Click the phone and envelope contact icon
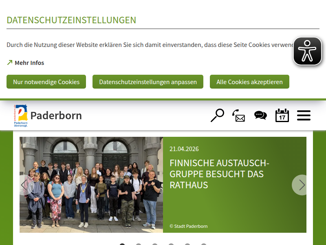The image size is (326, 245). [x=239, y=116]
